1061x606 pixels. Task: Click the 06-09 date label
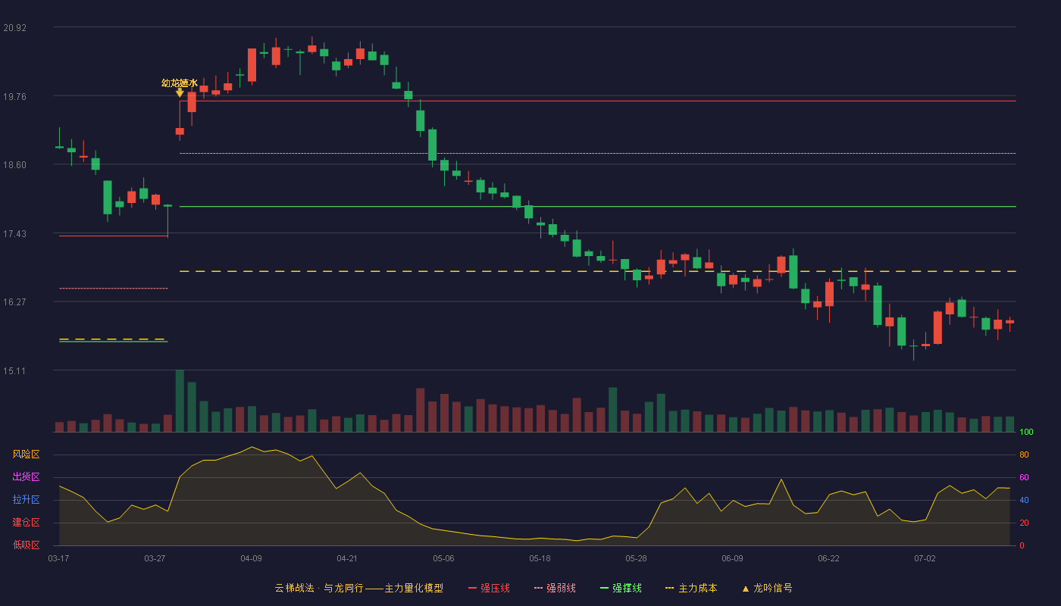point(732,558)
